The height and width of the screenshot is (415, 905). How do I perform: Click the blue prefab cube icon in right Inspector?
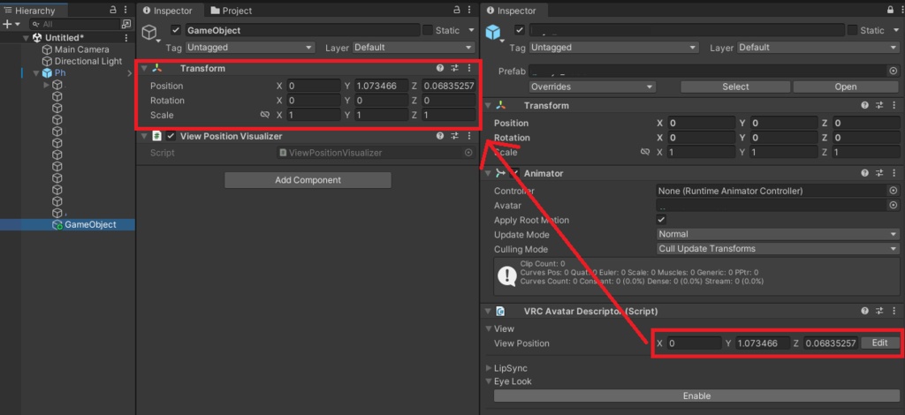point(493,33)
